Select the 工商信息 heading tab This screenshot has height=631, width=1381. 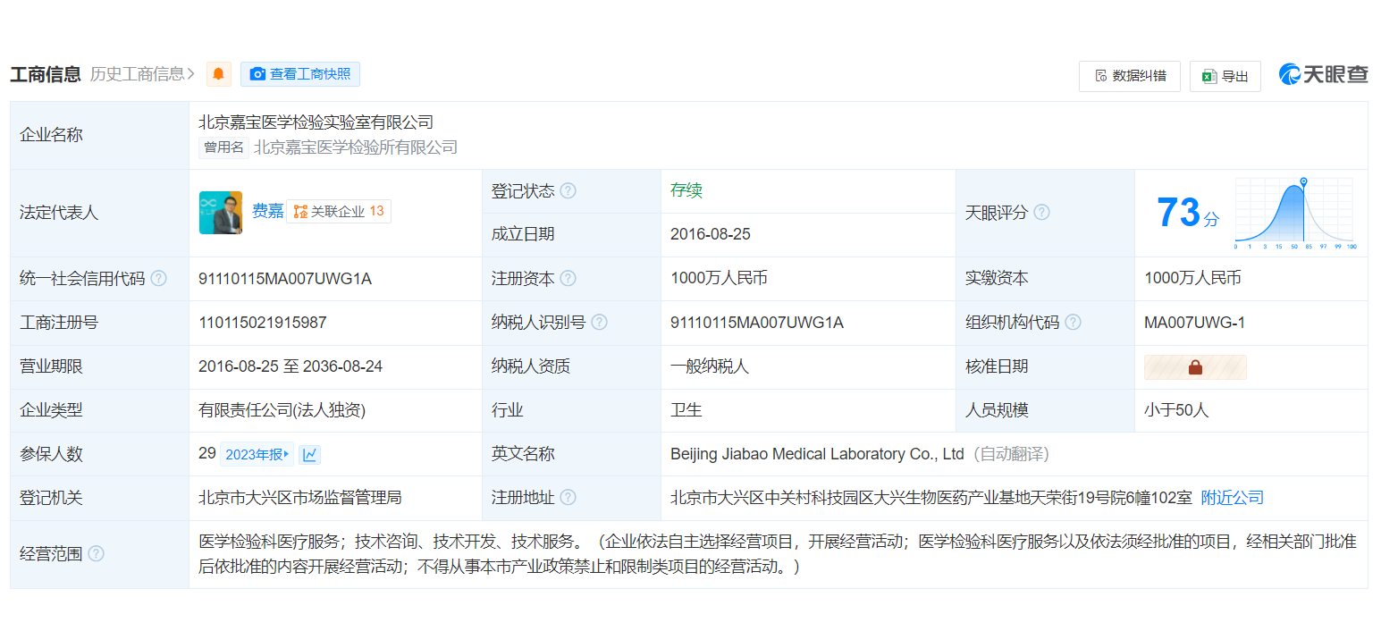[46, 74]
